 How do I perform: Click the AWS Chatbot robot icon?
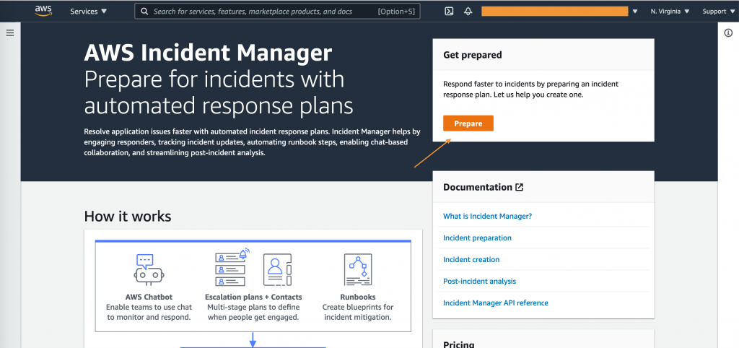(149, 270)
